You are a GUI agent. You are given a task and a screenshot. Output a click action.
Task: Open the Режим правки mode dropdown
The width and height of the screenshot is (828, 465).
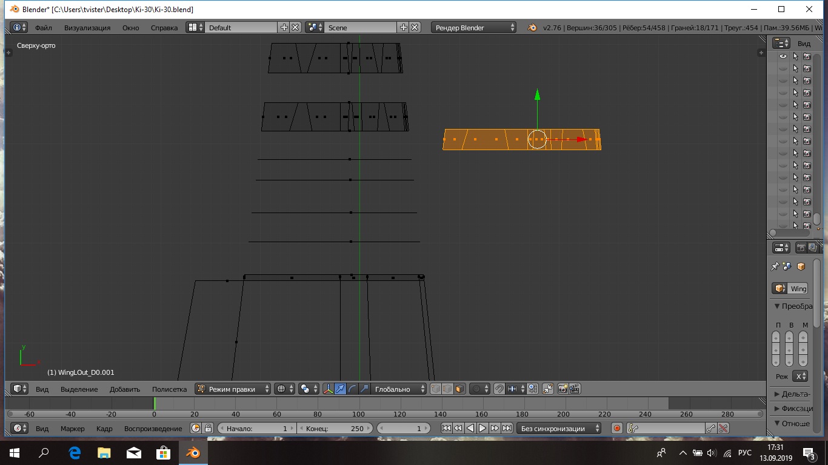[x=233, y=389]
